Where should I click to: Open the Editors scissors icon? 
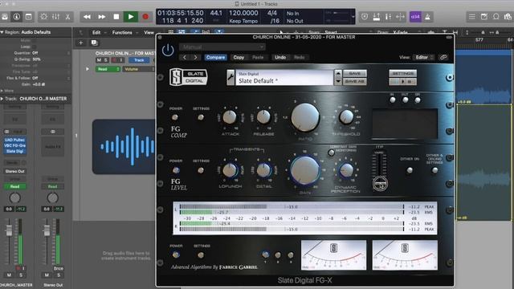click(67, 17)
